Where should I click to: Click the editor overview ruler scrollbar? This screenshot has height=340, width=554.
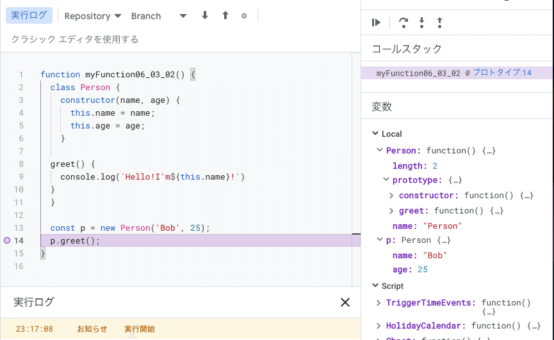pos(356,169)
